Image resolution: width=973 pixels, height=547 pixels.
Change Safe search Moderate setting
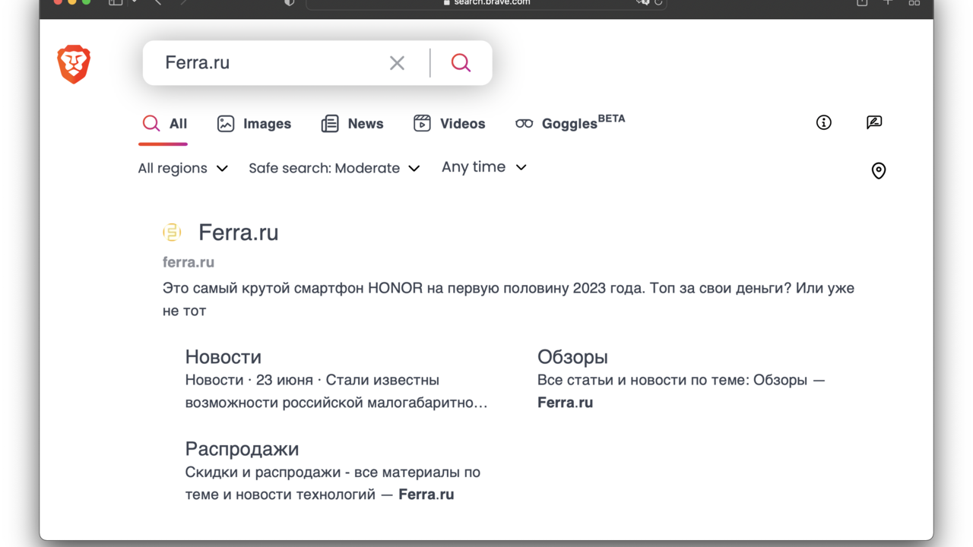point(325,168)
